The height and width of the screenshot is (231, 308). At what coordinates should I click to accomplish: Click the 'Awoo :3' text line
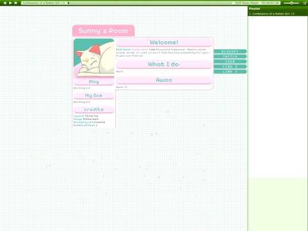tap(121, 87)
